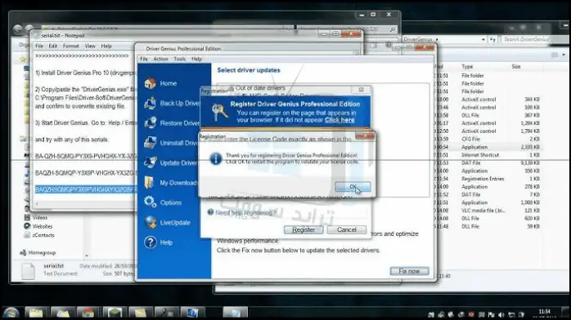Click the Fix now button
This screenshot has height=320, width=571.
tap(409, 271)
